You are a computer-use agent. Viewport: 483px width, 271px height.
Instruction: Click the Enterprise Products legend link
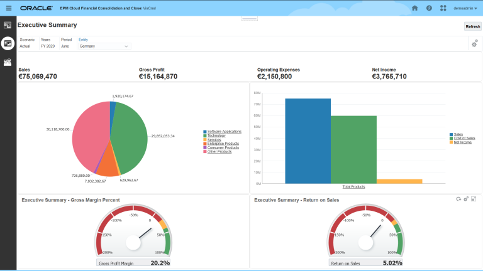click(223, 144)
